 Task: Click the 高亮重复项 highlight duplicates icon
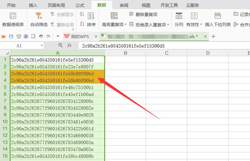click(114, 16)
